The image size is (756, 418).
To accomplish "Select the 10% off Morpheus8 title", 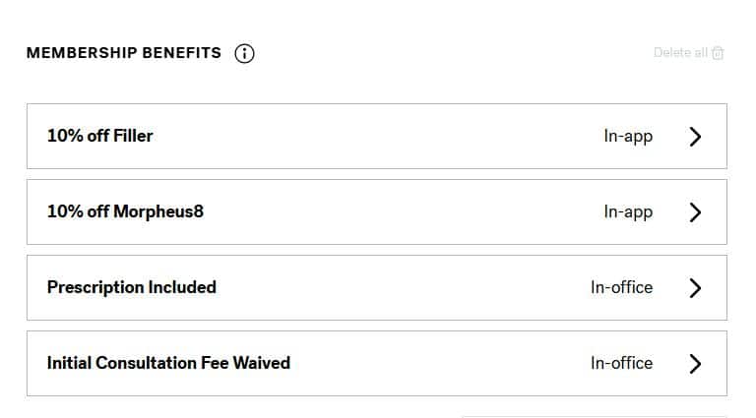I will [x=125, y=211].
